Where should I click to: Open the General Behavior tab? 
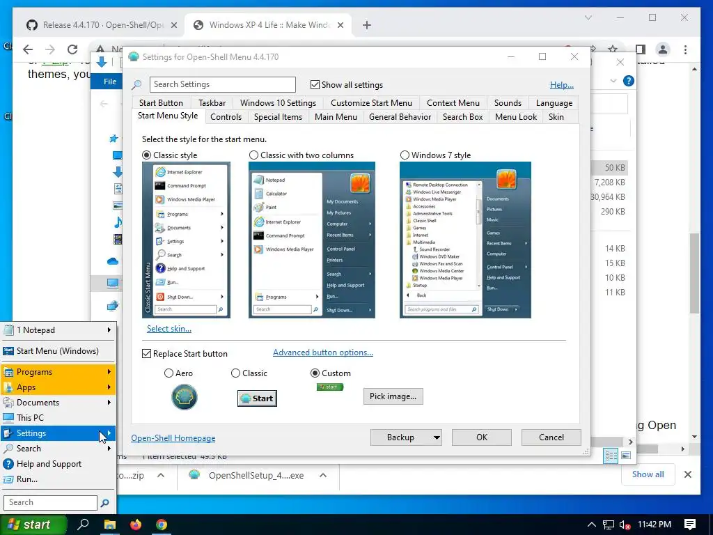[400, 117]
